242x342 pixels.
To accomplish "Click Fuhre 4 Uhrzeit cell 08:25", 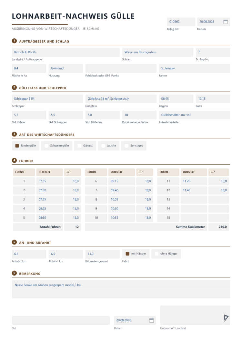I will pyautogui.click(x=50, y=209).
